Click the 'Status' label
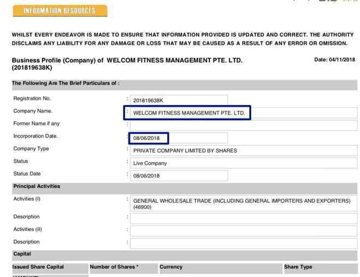Image resolution: width=360 pixels, height=277 pixels. pos(21,161)
